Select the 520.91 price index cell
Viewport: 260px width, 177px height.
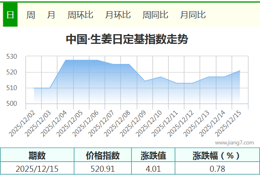[103, 169]
